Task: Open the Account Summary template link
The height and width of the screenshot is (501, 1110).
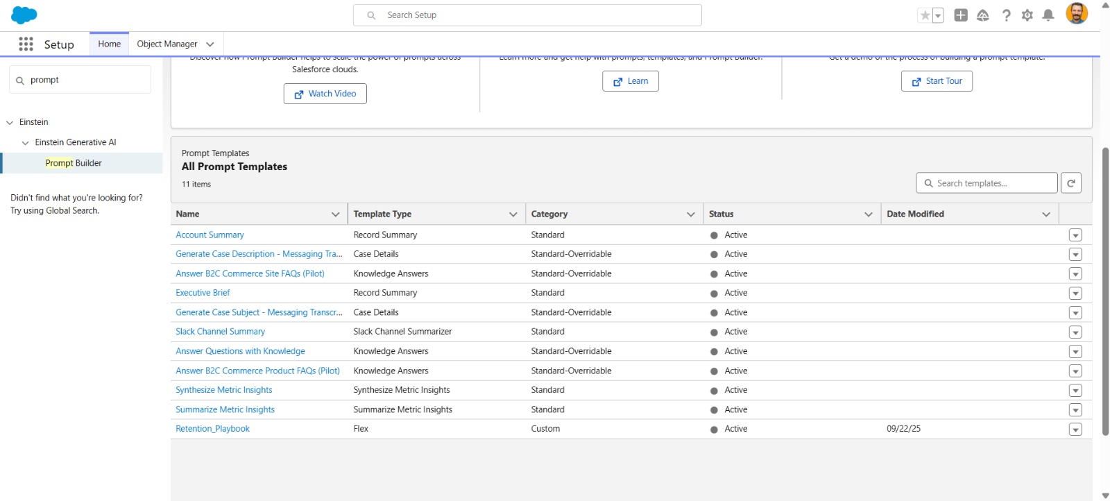Action: point(210,235)
